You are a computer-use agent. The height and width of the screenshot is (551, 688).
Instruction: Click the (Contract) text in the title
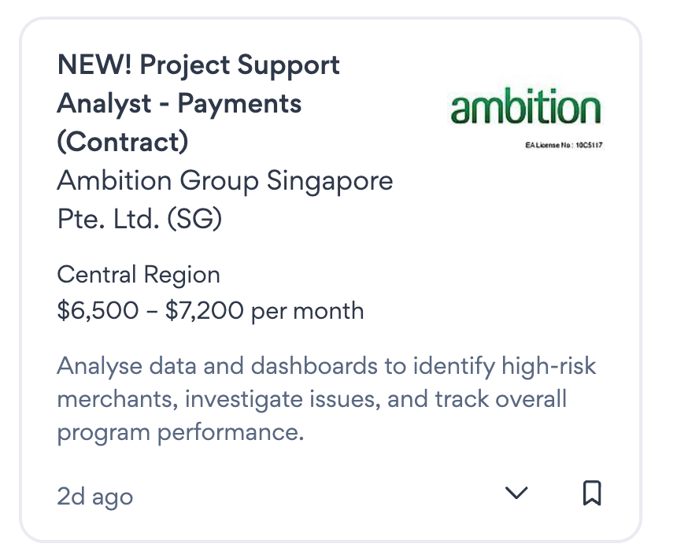pyautogui.click(x=123, y=142)
